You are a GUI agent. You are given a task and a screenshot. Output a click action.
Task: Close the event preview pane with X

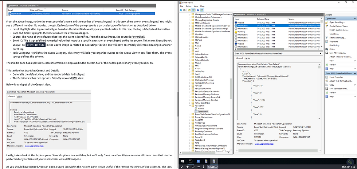pos(321,54)
